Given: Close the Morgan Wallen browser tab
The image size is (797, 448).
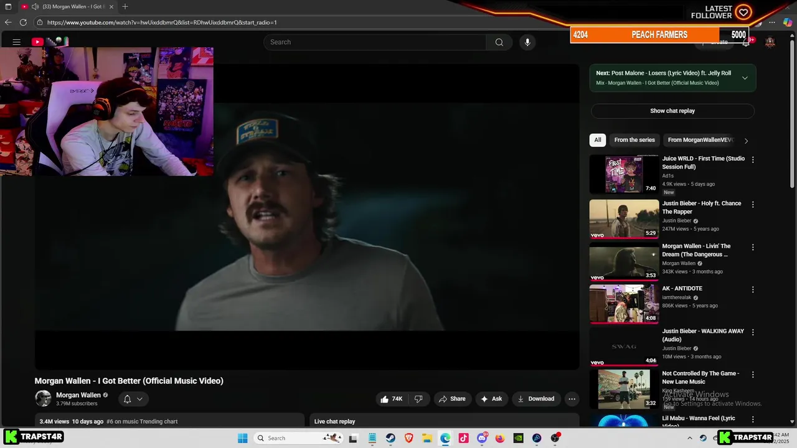Looking at the screenshot, I should tap(111, 7).
